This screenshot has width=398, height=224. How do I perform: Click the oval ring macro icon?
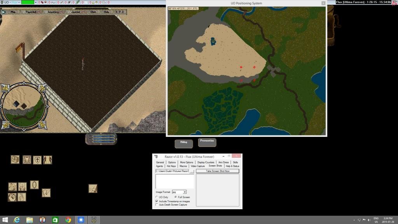pyautogui.click(x=34, y=185)
